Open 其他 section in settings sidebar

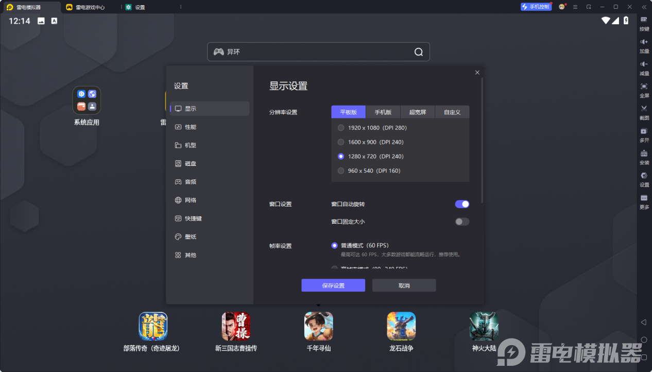(210, 255)
